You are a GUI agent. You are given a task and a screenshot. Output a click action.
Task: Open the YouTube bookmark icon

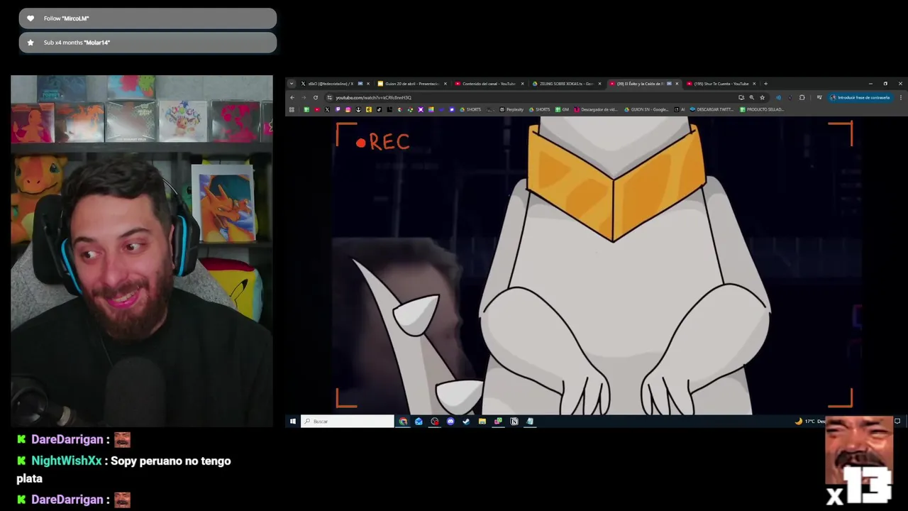pyautogui.click(x=317, y=109)
